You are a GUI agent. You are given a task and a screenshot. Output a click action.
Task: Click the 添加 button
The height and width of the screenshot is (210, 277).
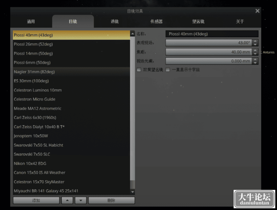[x=36, y=200]
